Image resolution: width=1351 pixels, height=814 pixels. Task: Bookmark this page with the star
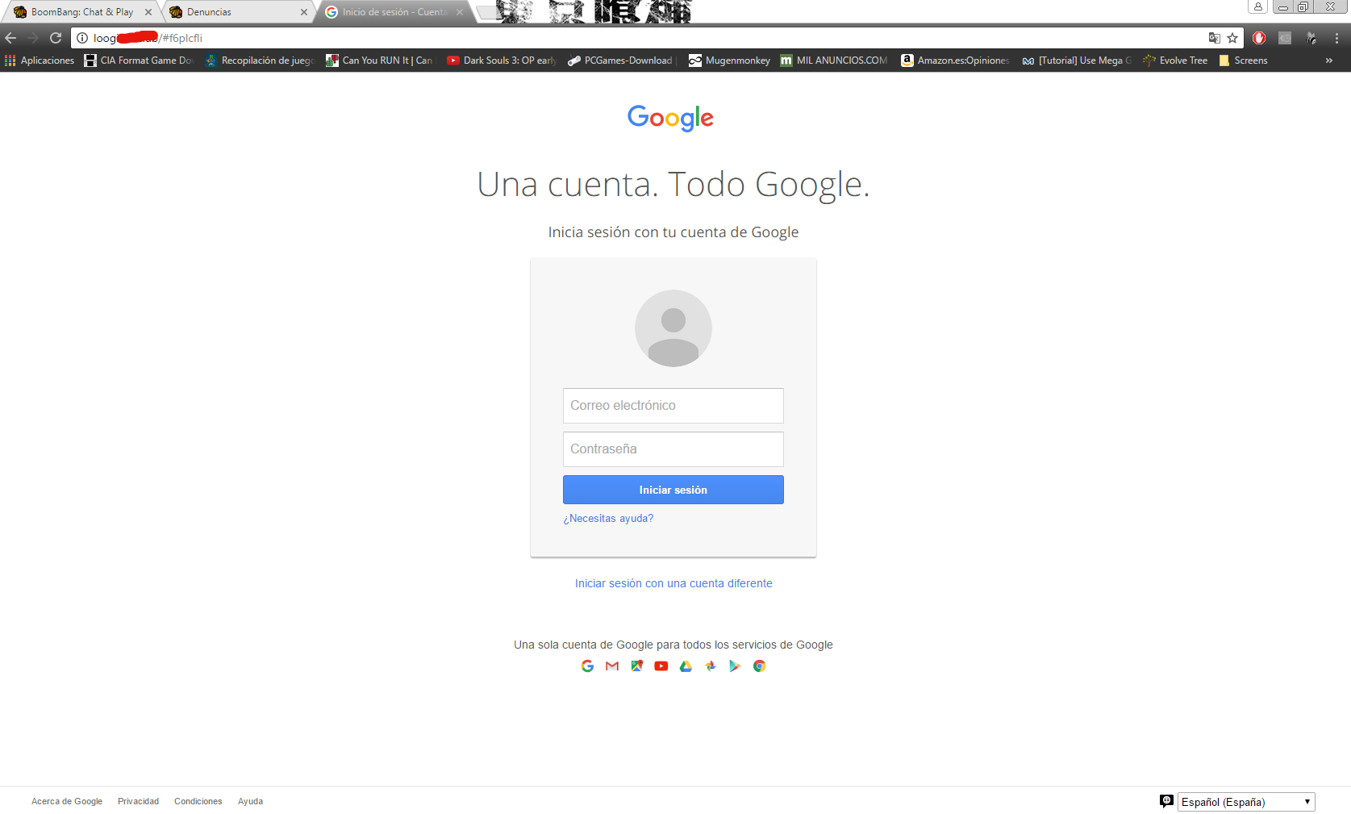(1232, 38)
